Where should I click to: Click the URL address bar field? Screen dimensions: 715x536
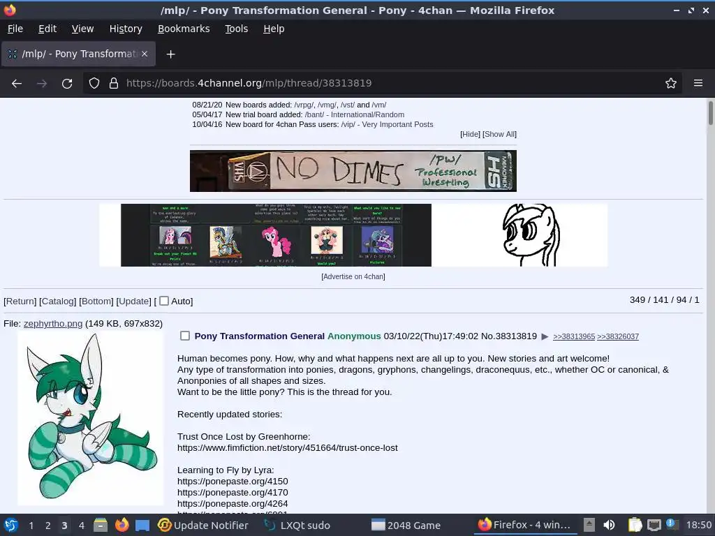[x=383, y=84]
